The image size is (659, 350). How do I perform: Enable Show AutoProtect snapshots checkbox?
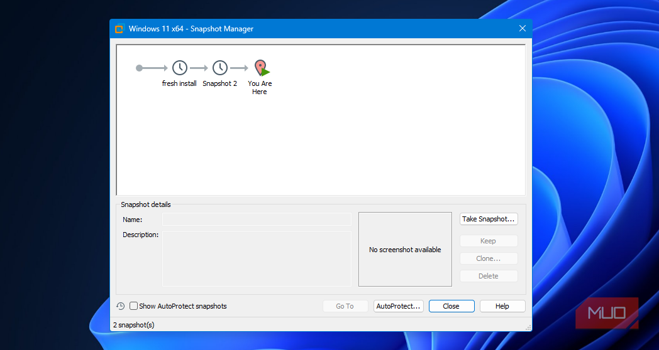tap(134, 306)
